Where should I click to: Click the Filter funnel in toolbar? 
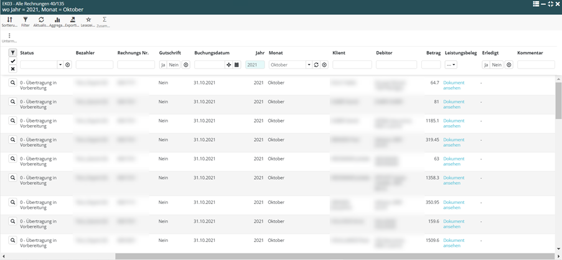pyautogui.click(x=26, y=22)
